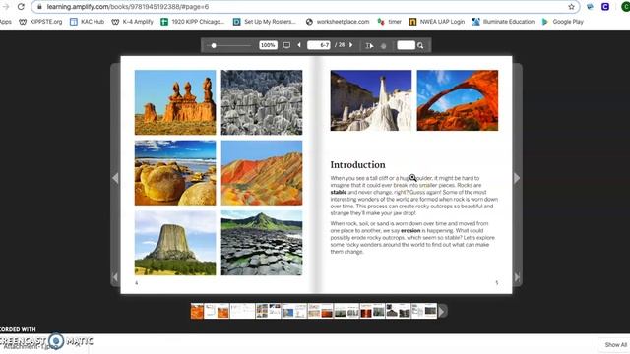Reload the browser page

pos(21,7)
